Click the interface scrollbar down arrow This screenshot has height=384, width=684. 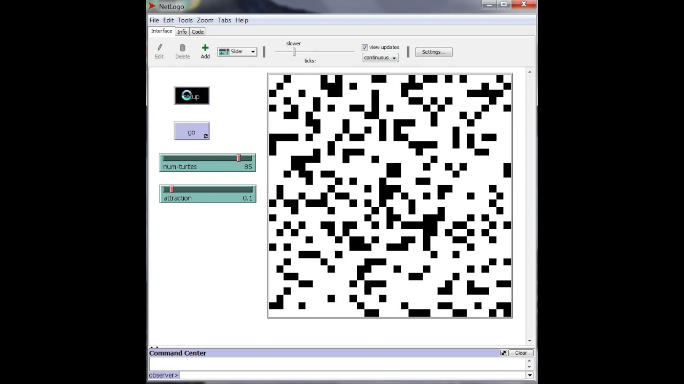[530, 341]
